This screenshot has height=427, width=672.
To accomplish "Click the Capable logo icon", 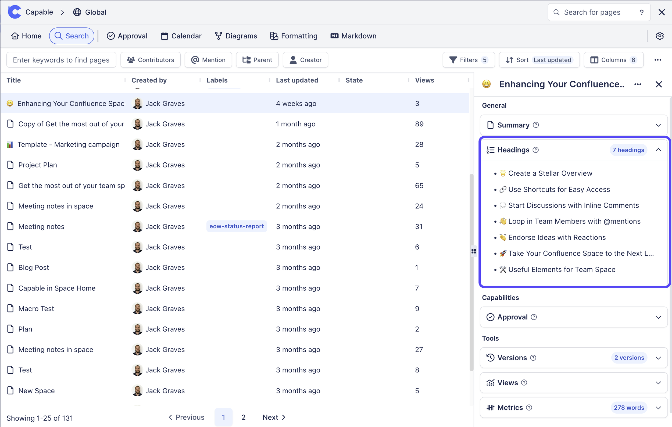I will pos(15,12).
